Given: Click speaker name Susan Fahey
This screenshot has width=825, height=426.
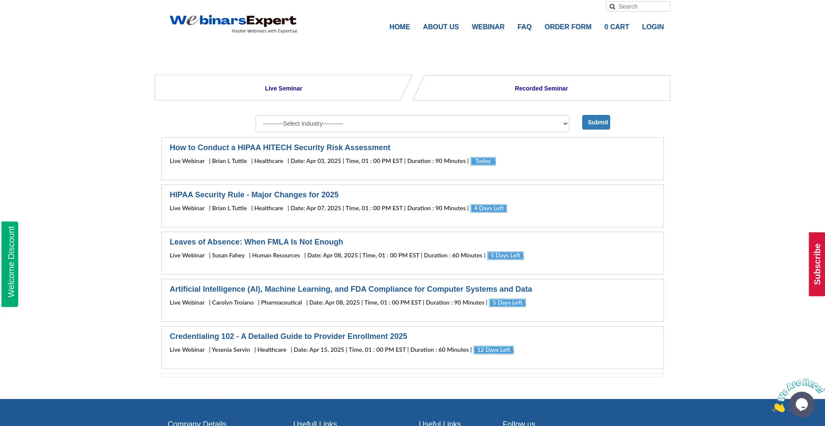Looking at the screenshot, I should [x=228, y=255].
